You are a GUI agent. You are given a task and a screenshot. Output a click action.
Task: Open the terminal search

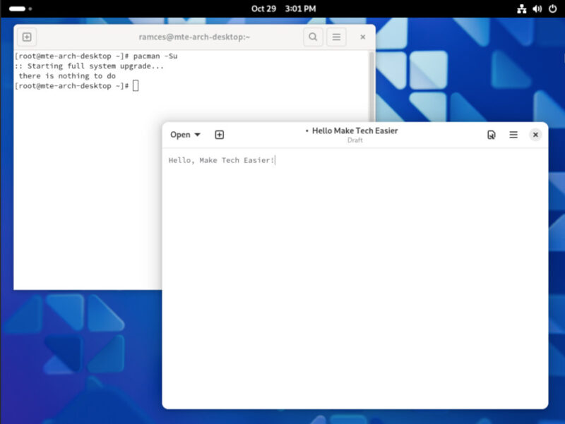coord(313,37)
